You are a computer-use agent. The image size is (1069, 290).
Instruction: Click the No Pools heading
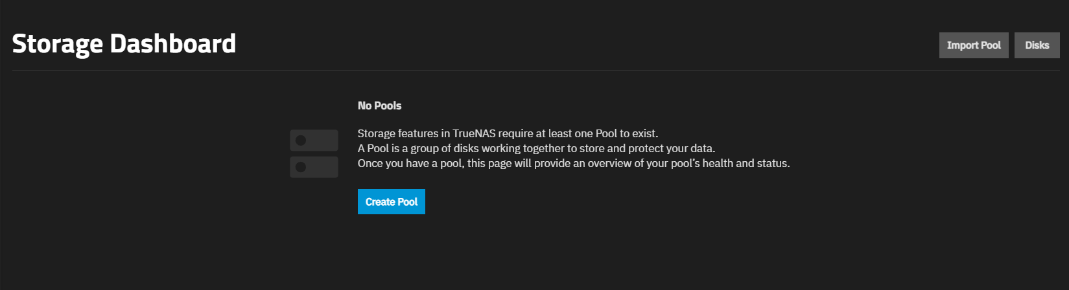(379, 106)
